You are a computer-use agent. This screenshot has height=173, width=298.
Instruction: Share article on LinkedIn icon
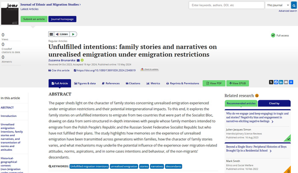click(281, 82)
